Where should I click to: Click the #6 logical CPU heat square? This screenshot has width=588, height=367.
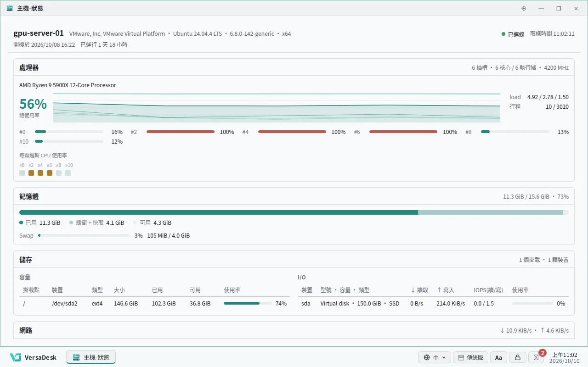[x=50, y=173]
